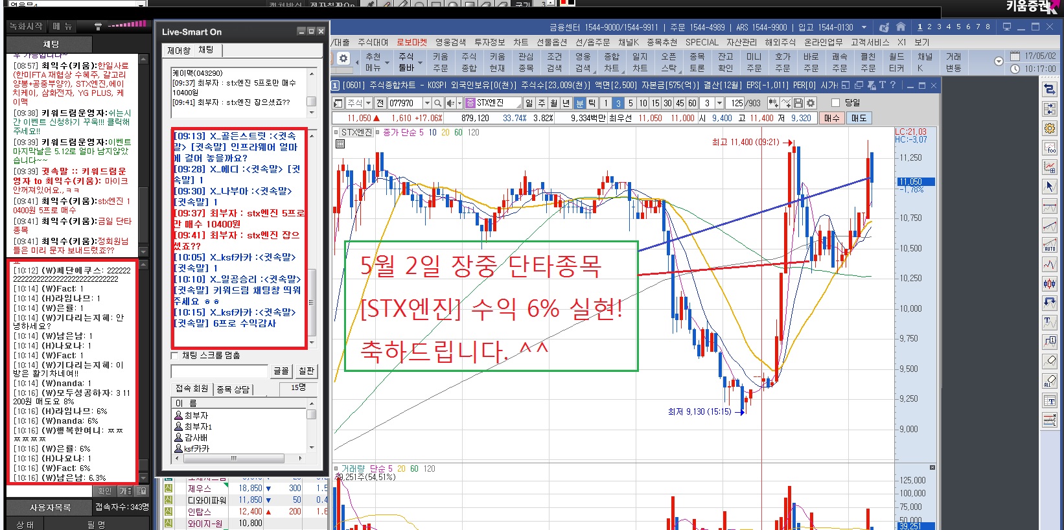Click the font T icon in chart title bar
Image resolution: width=1064 pixels, height=530 pixels.
(x=882, y=85)
